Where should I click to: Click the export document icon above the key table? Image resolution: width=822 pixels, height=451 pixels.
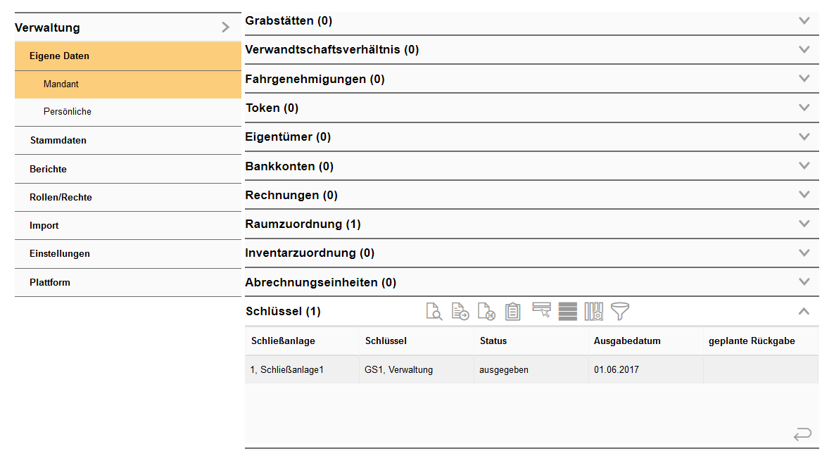pyautogui.click(x=460, y=312)
